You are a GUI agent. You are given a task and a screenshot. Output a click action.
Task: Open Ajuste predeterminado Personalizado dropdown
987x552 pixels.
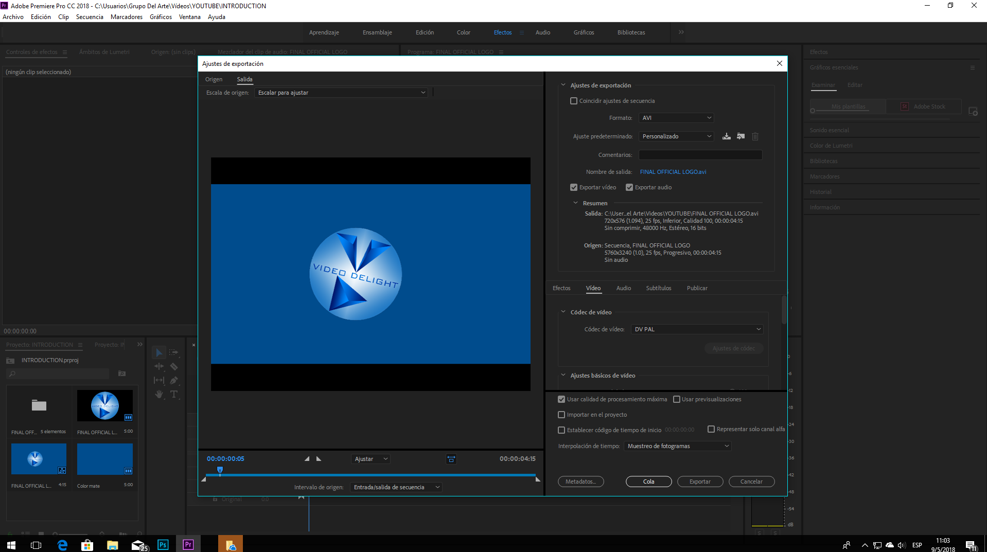[x=676, y=136]
